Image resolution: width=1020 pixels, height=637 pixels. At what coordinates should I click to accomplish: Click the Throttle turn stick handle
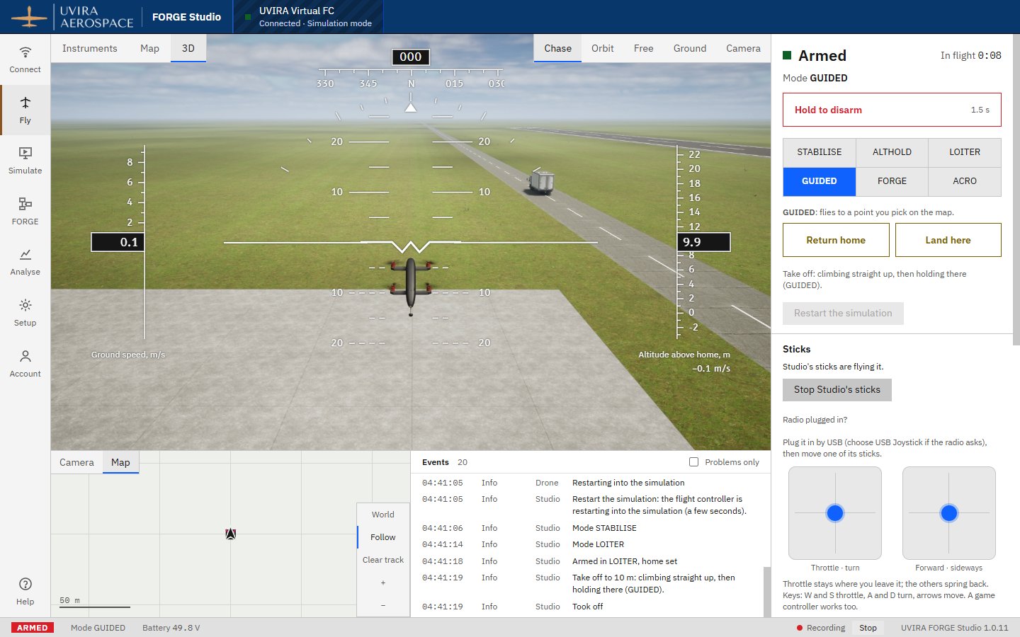835,513
